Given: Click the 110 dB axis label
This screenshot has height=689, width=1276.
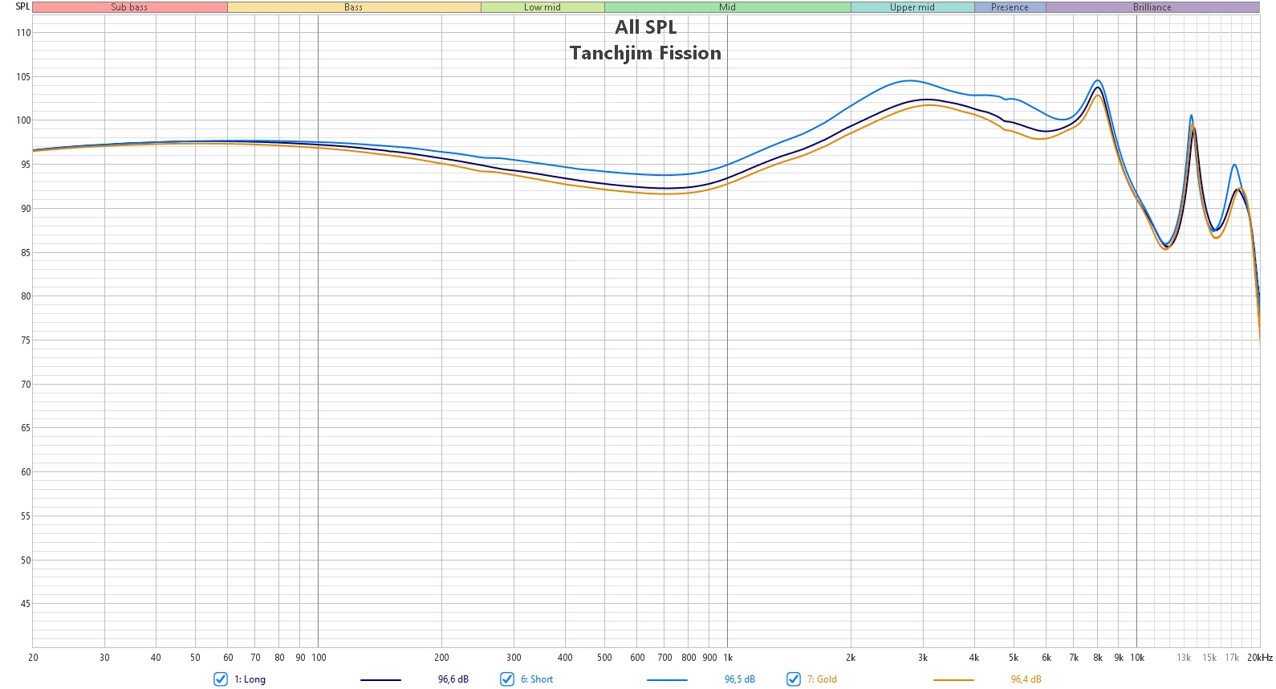Looking at the screenshot, I should [x=23, y=33].
